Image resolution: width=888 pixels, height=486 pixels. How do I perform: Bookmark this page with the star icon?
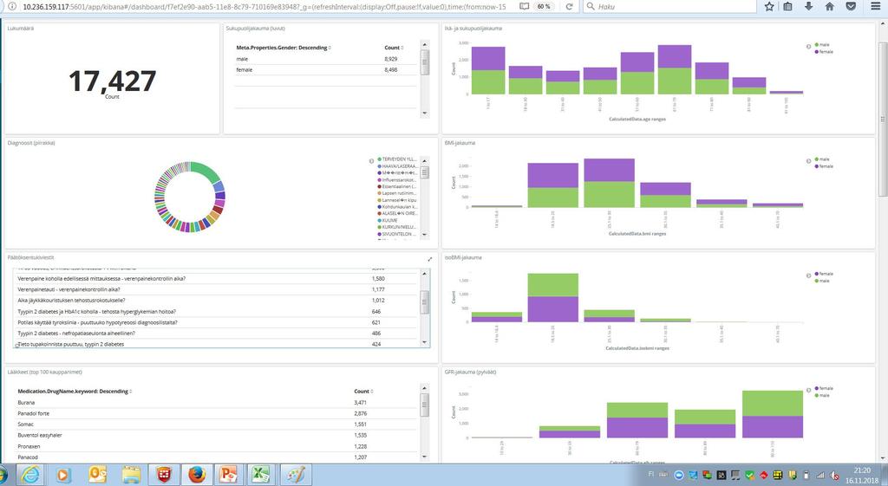pyautogui.click(x=769, y=6)
